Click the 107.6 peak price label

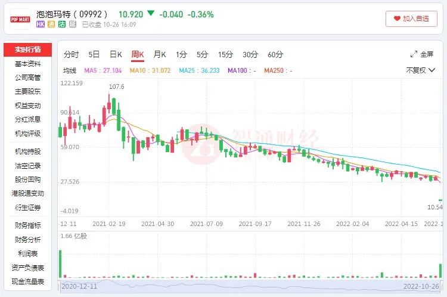point(117,86)
